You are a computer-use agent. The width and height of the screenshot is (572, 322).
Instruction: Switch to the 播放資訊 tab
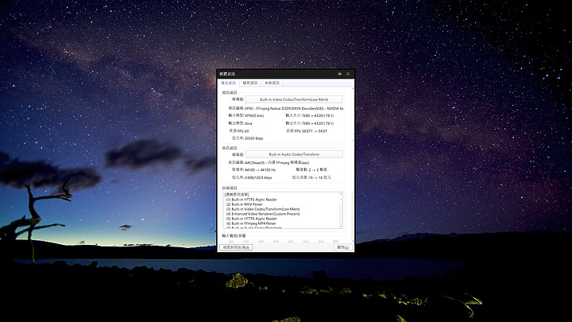click(229, 83)
